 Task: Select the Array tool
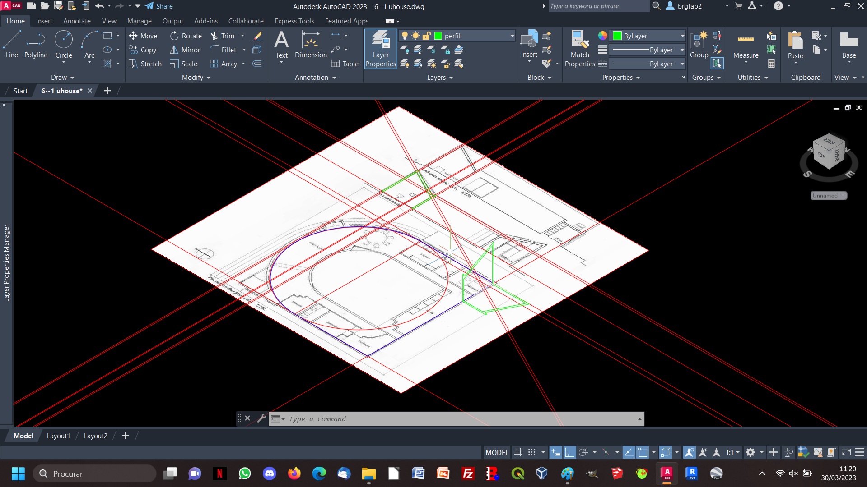pos(228,64)
